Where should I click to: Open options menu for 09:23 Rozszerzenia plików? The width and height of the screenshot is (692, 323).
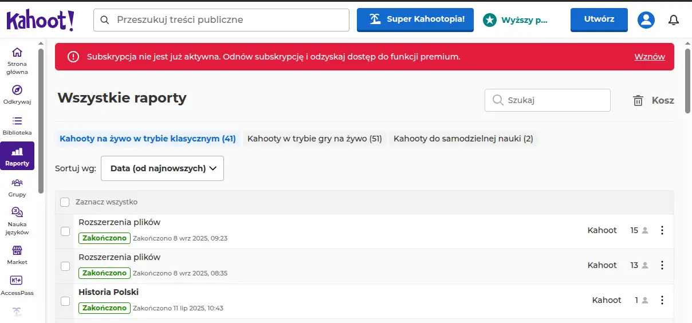(x=662, y=230)
